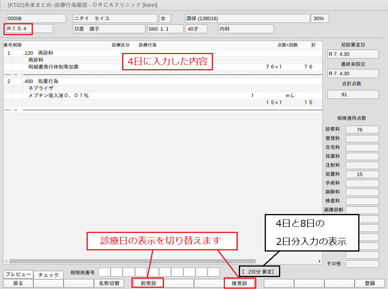Click the patient number field 00008
Screen dimensions: 388x289
36,19
